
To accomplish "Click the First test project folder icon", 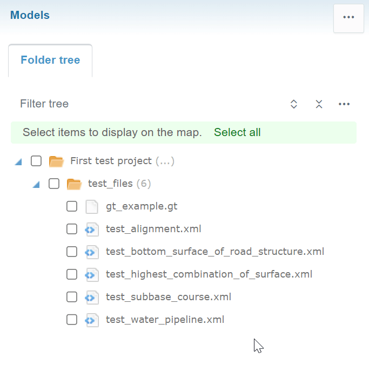I will point(56,161).
